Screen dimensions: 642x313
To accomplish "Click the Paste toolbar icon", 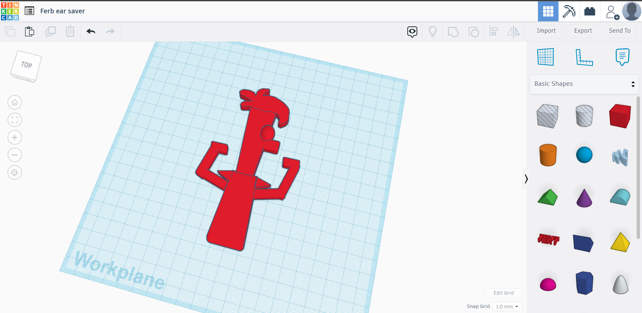I will pyautogui.click(x=30, y=31).
